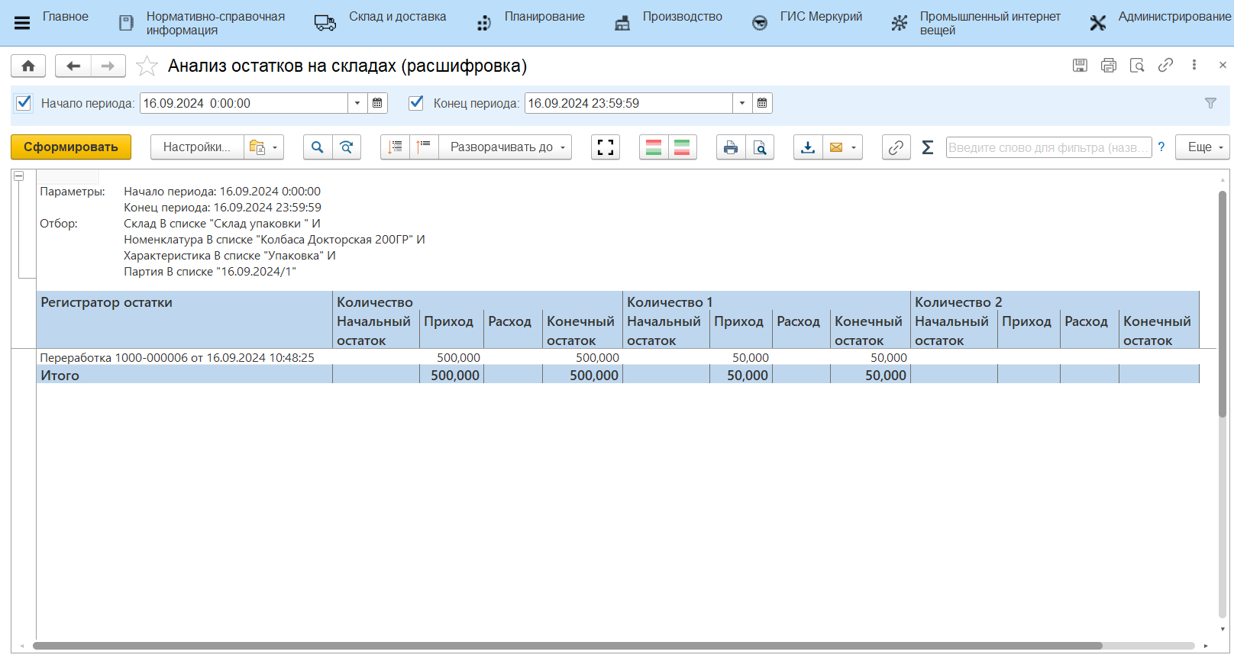Viewport: 1234px width, 658px height.
Task: Expand the Еще menu
Action: tap(1203, 147)
